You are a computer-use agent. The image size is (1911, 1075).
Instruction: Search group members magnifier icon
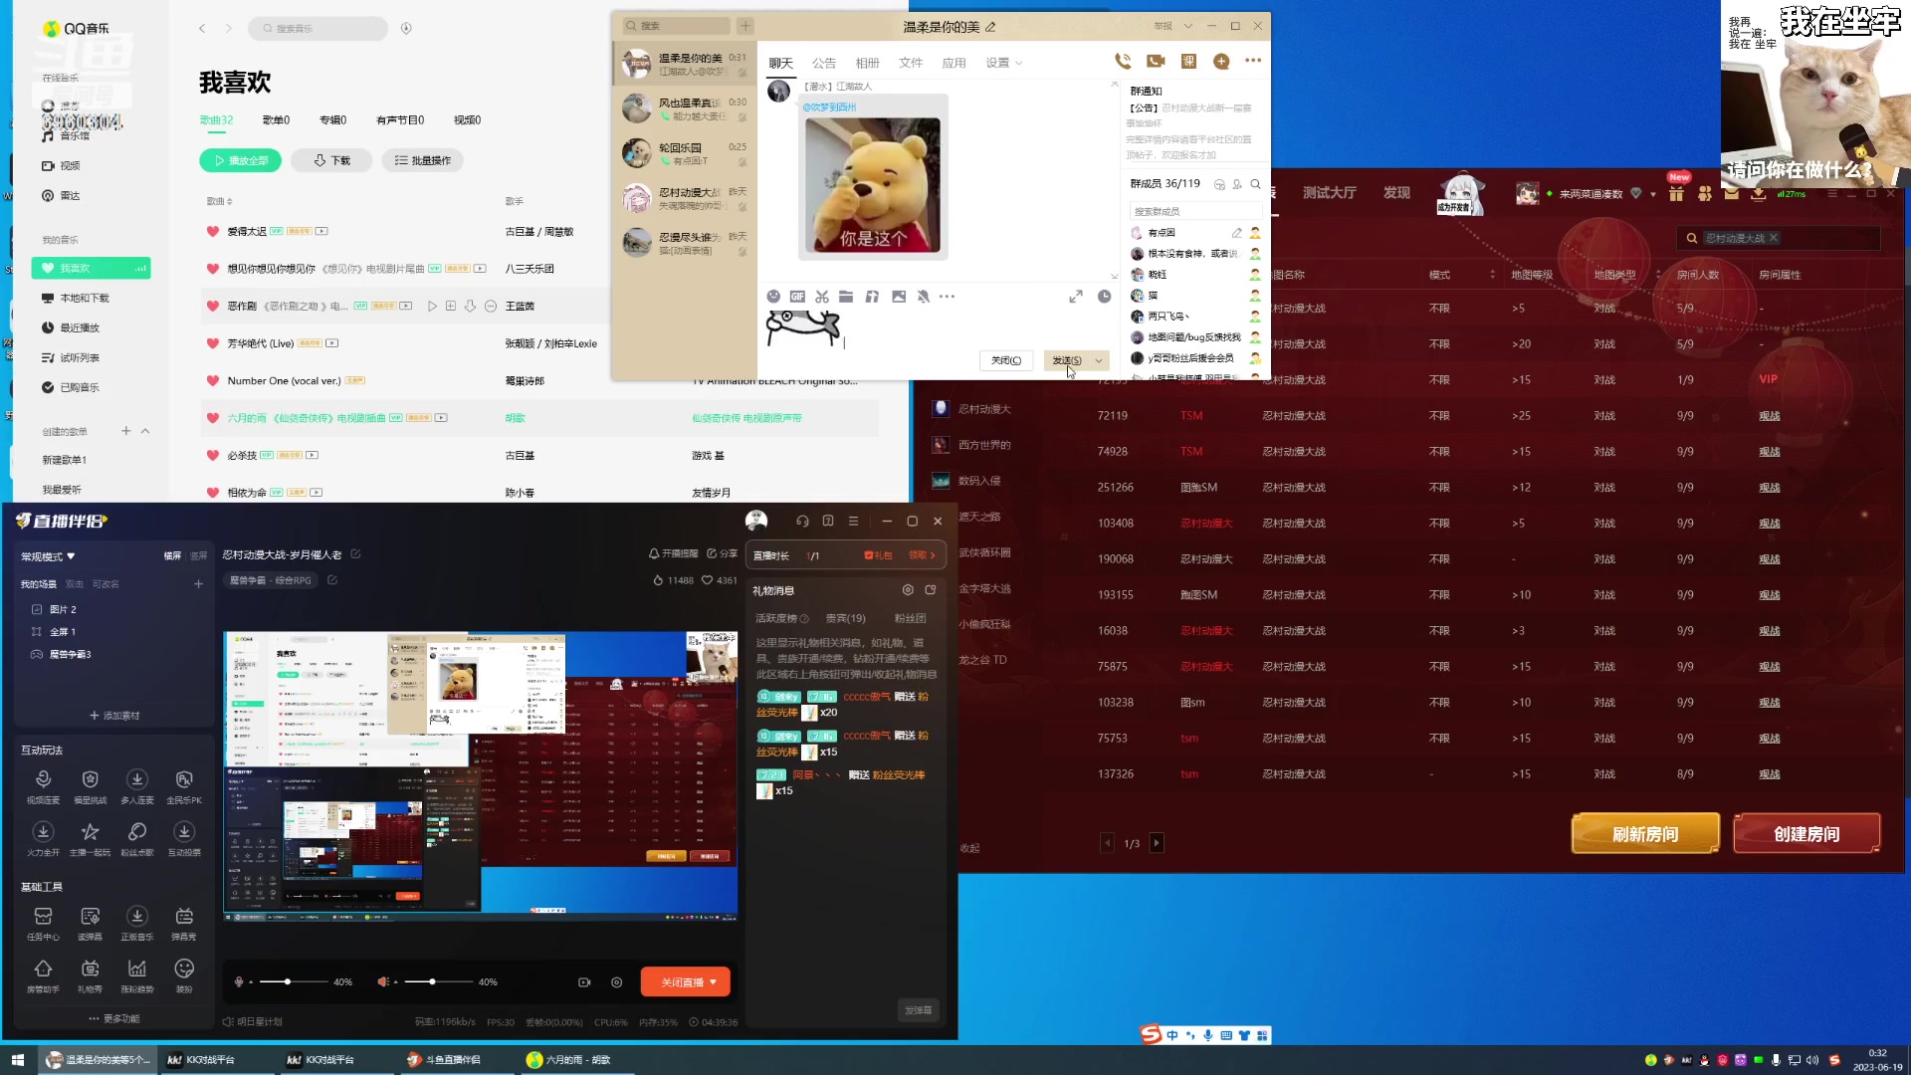(x=1256, y=184)
